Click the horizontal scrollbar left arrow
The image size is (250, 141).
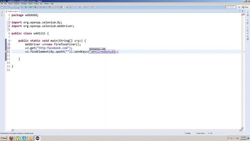(x=12, y=130)
